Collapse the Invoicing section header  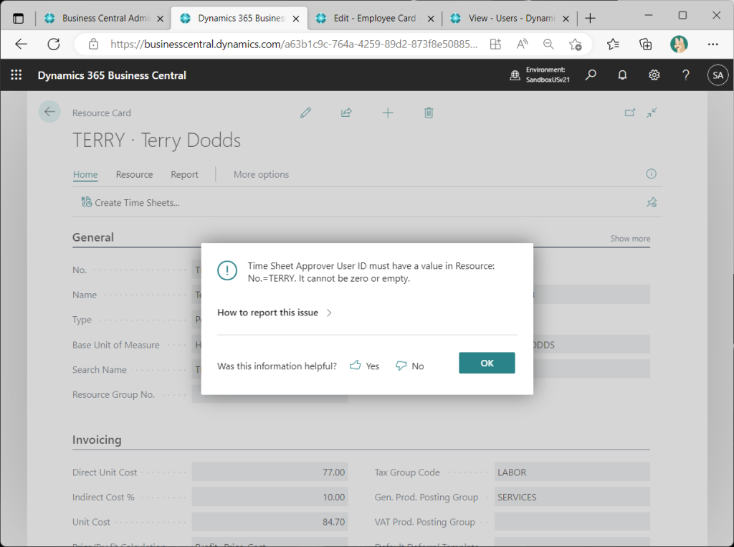[x=97, y=439]
